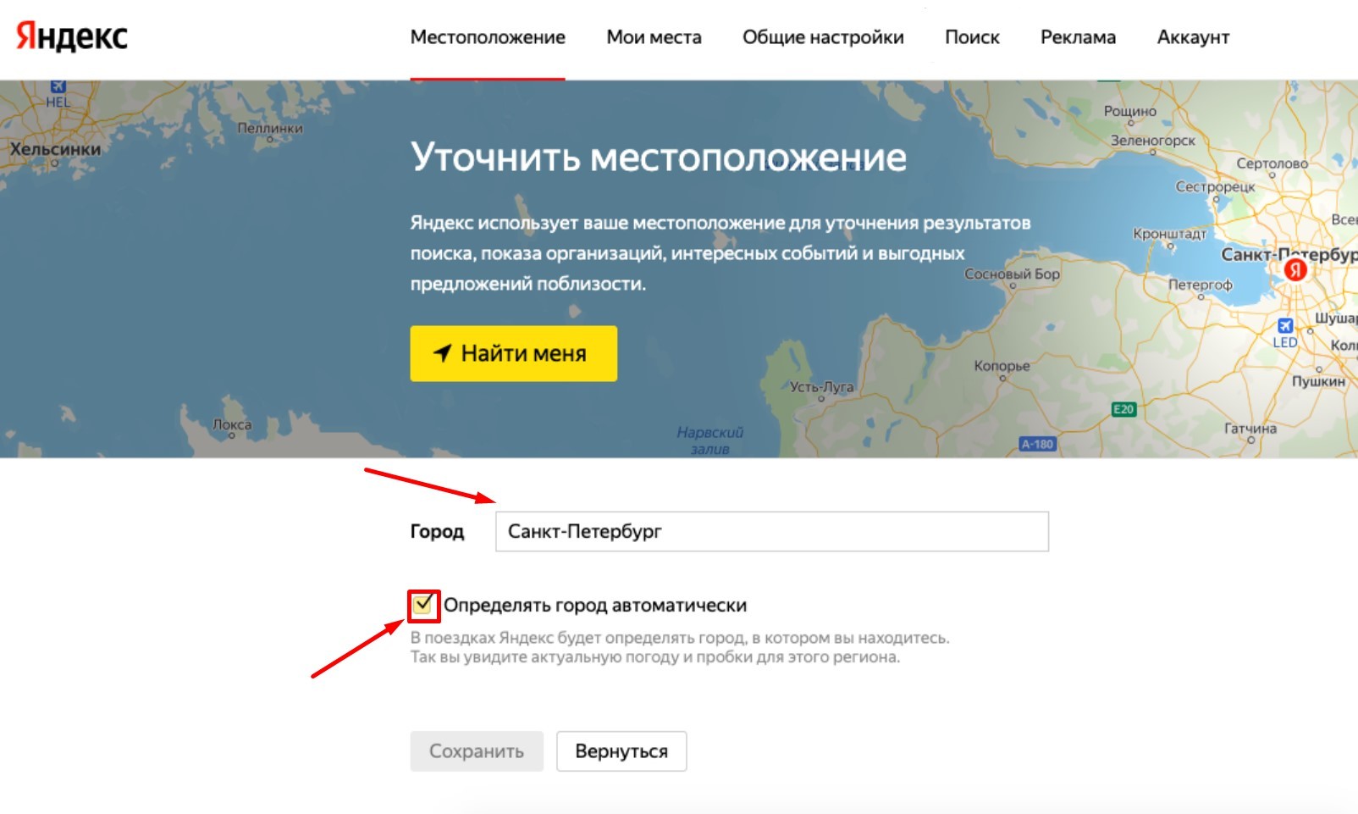Click the Город input field

[x=771, y=532]
